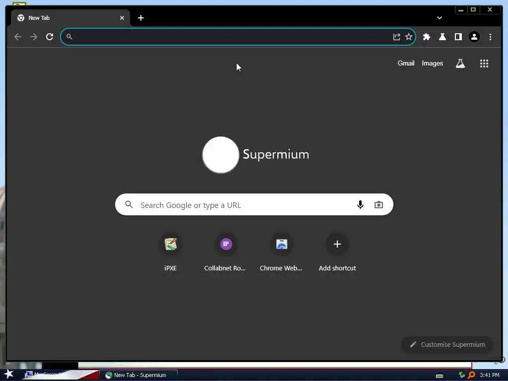Open Gmail link
This screenshot has width=508, height=381.
[x=406, y=63]
